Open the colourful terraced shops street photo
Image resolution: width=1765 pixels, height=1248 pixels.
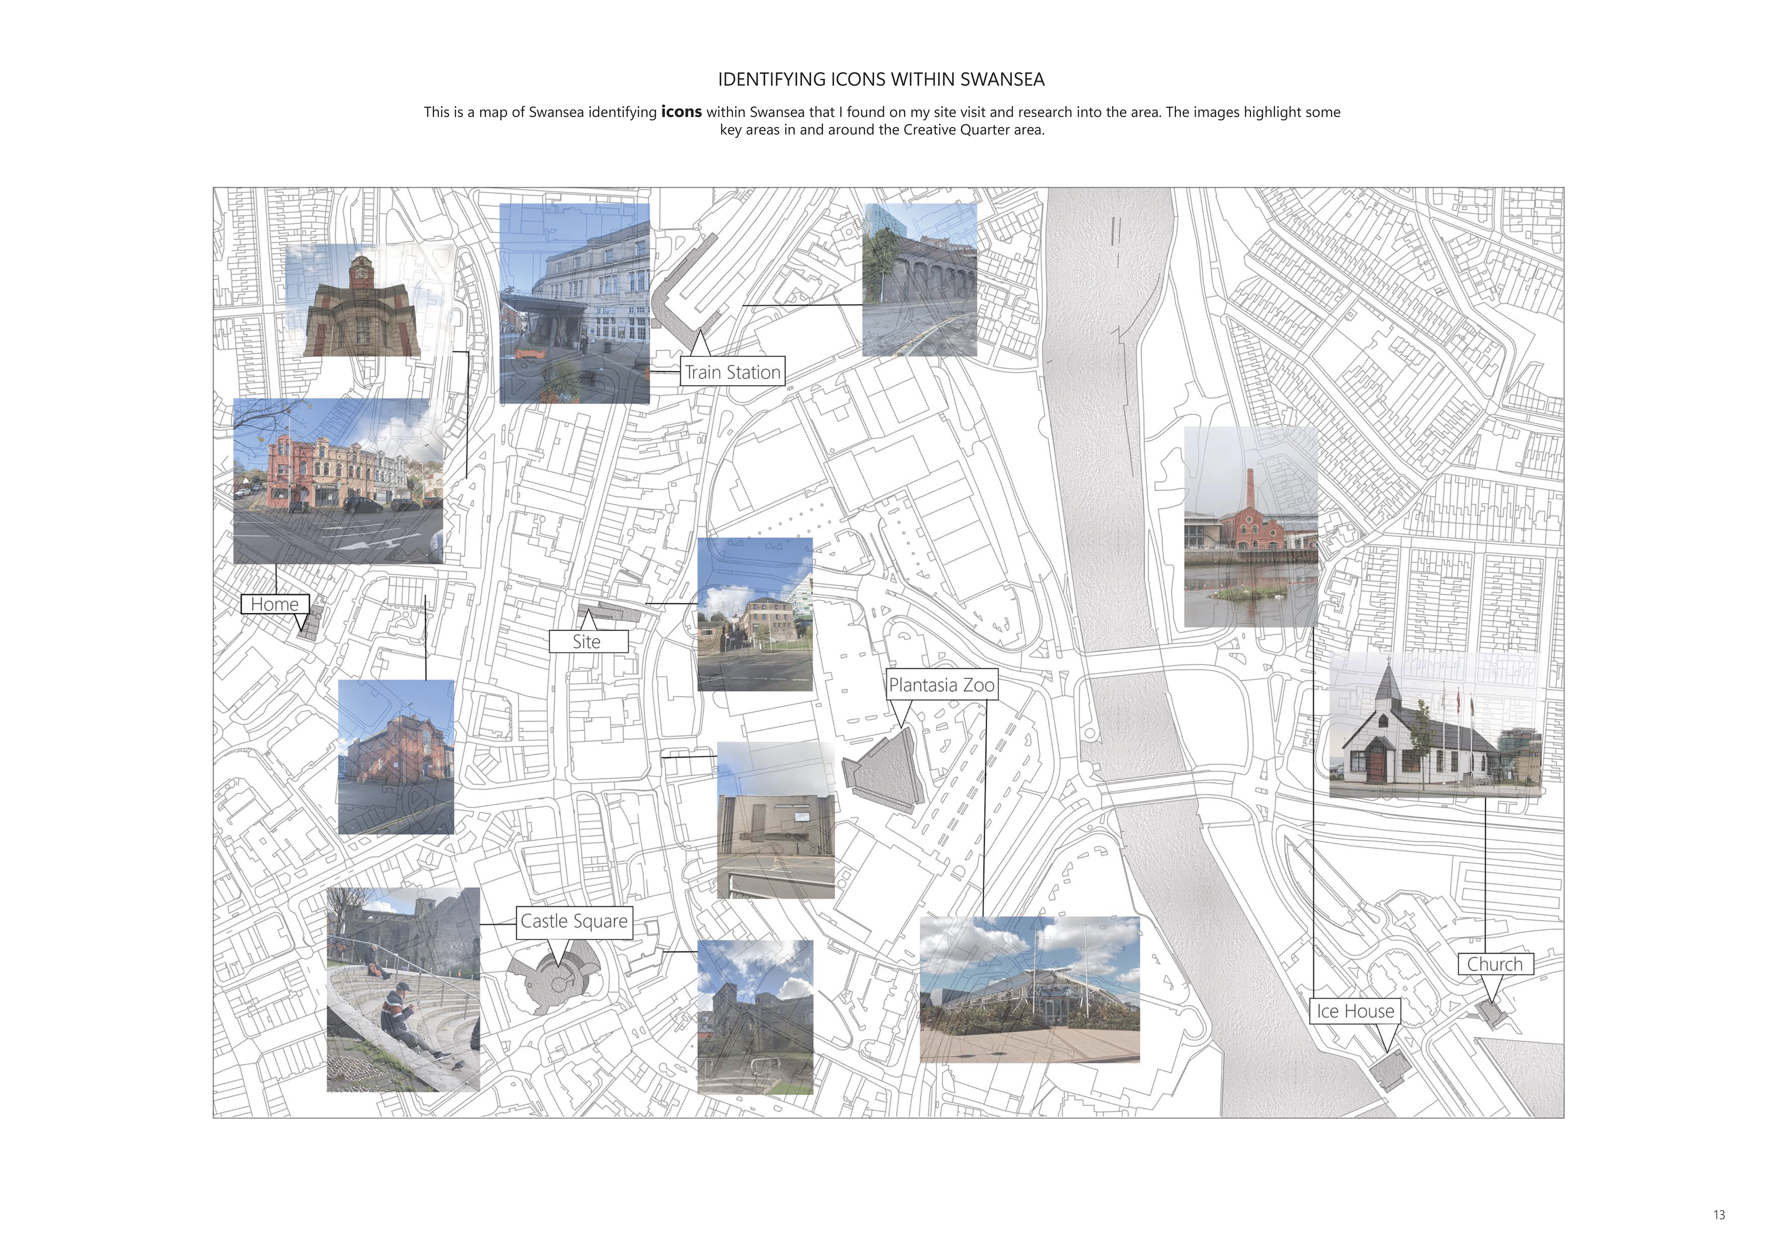coord(338,481)
